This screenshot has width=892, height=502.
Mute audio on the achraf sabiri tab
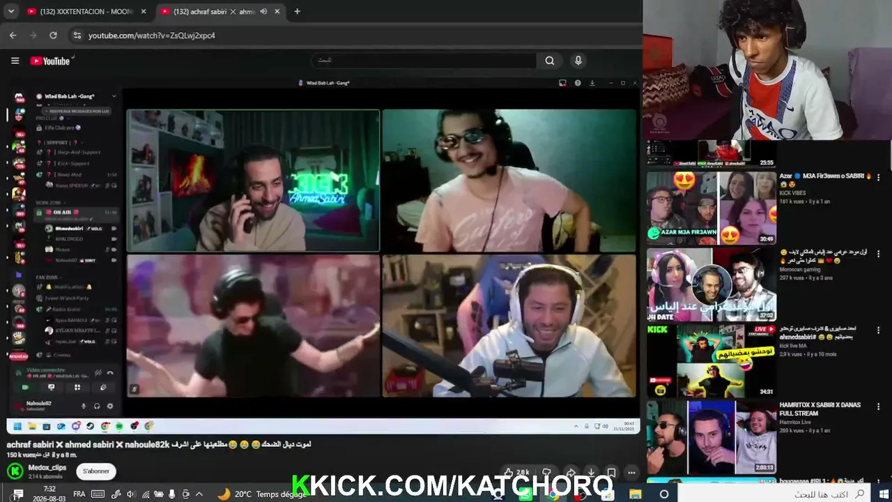263,11
